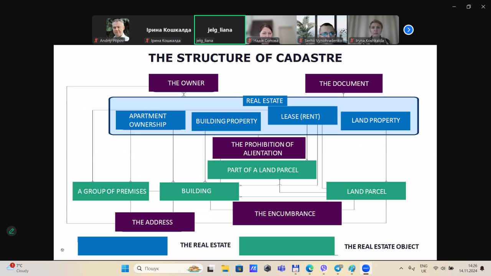Open Wi-Fi network settings in the tray
The height and width of the screenshot is (276, 491).
pyautogui.click(x=436, y=268)
